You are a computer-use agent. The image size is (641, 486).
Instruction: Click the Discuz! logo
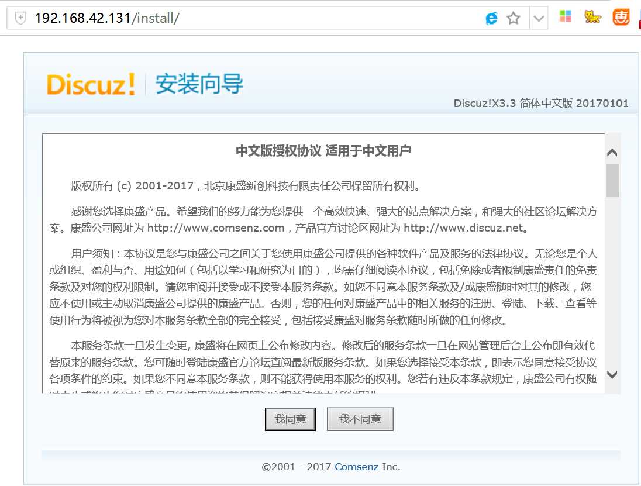(91, 84)
